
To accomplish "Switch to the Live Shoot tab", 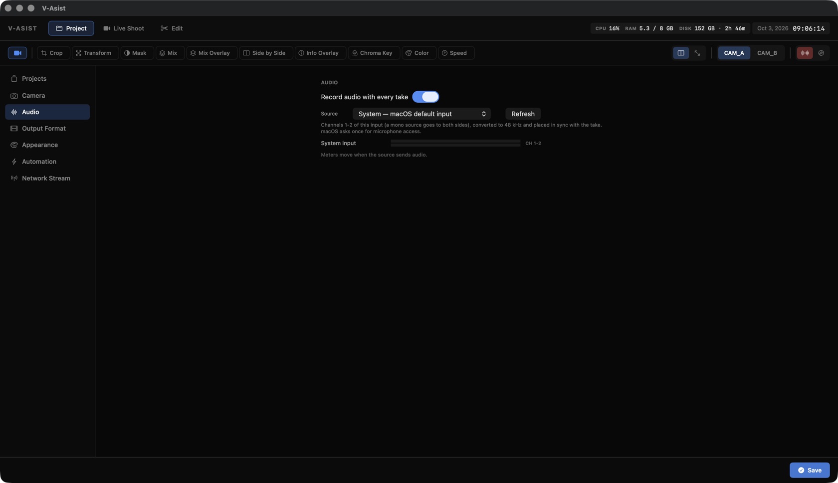I will point(124,28).
